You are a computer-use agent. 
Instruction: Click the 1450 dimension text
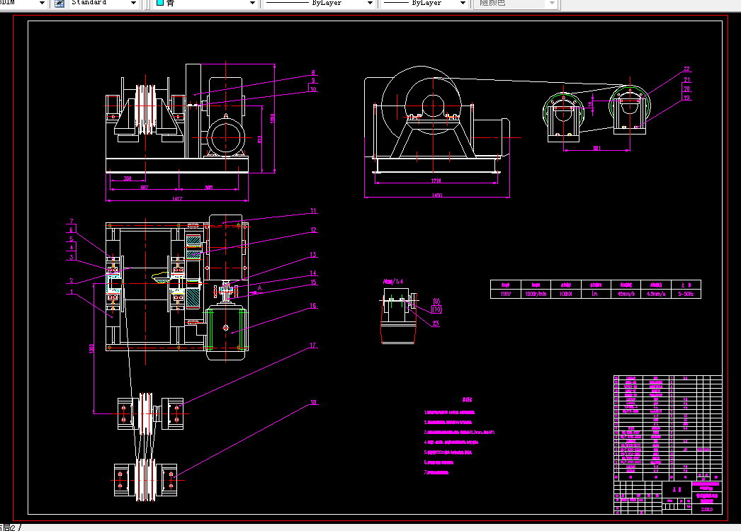click(436, 195)
